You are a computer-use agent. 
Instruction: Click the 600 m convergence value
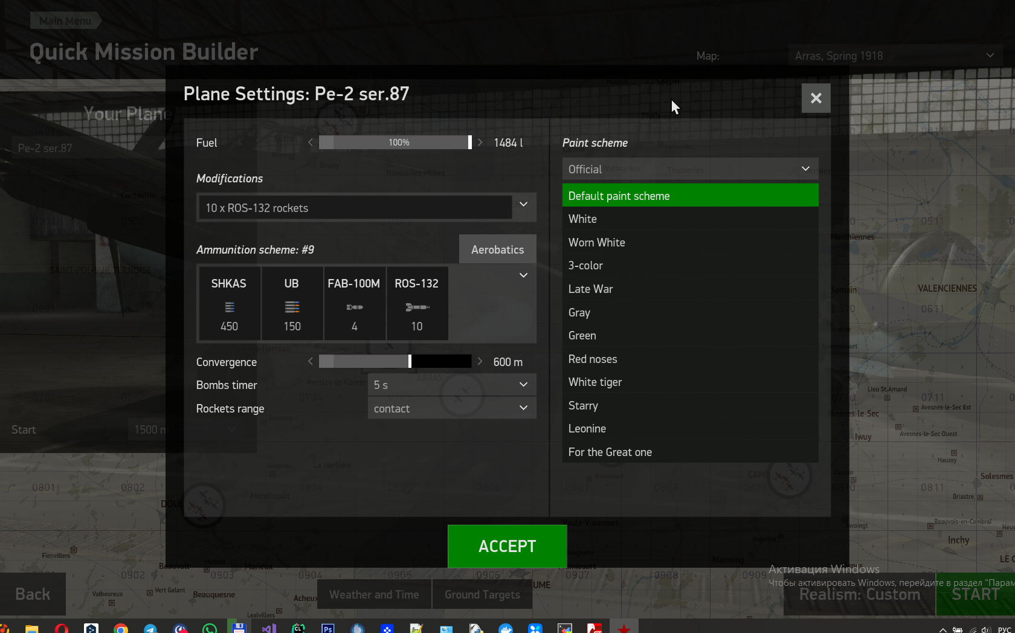point(507,362)
